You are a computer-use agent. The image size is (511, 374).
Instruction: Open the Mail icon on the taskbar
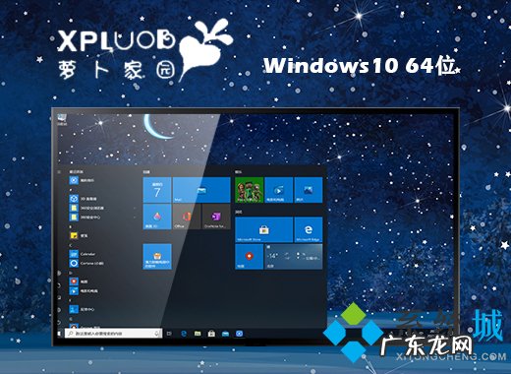[x=225, y=334]
